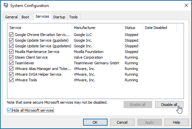Select the Google Chrome Elevation Service row

click(95, 35)
